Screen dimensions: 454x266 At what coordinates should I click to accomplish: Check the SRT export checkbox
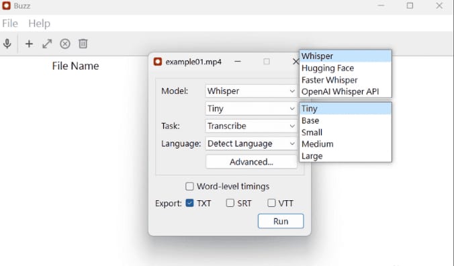tap(230, 203)
